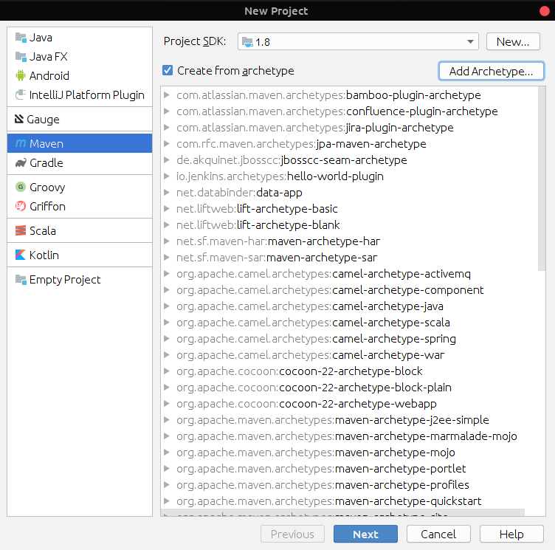The width and height of the screenshot is (555, 550).
Task: Select Java FX project type
Action: [49, 57]
